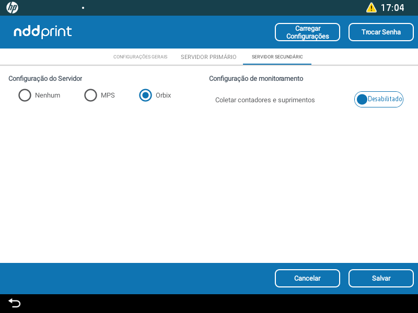
Task: Choose the MPS radio button
Action: (x=91, y=95)
